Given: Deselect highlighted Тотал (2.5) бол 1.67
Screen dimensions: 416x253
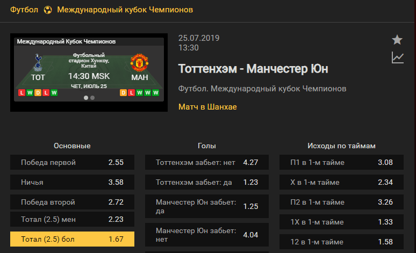Looking at the screenshot, I should pyautogui.click(x=72, y=239).
